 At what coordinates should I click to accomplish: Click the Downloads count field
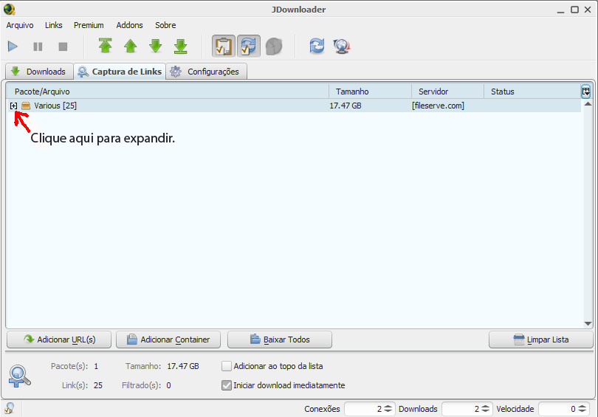tap(461, 409)
